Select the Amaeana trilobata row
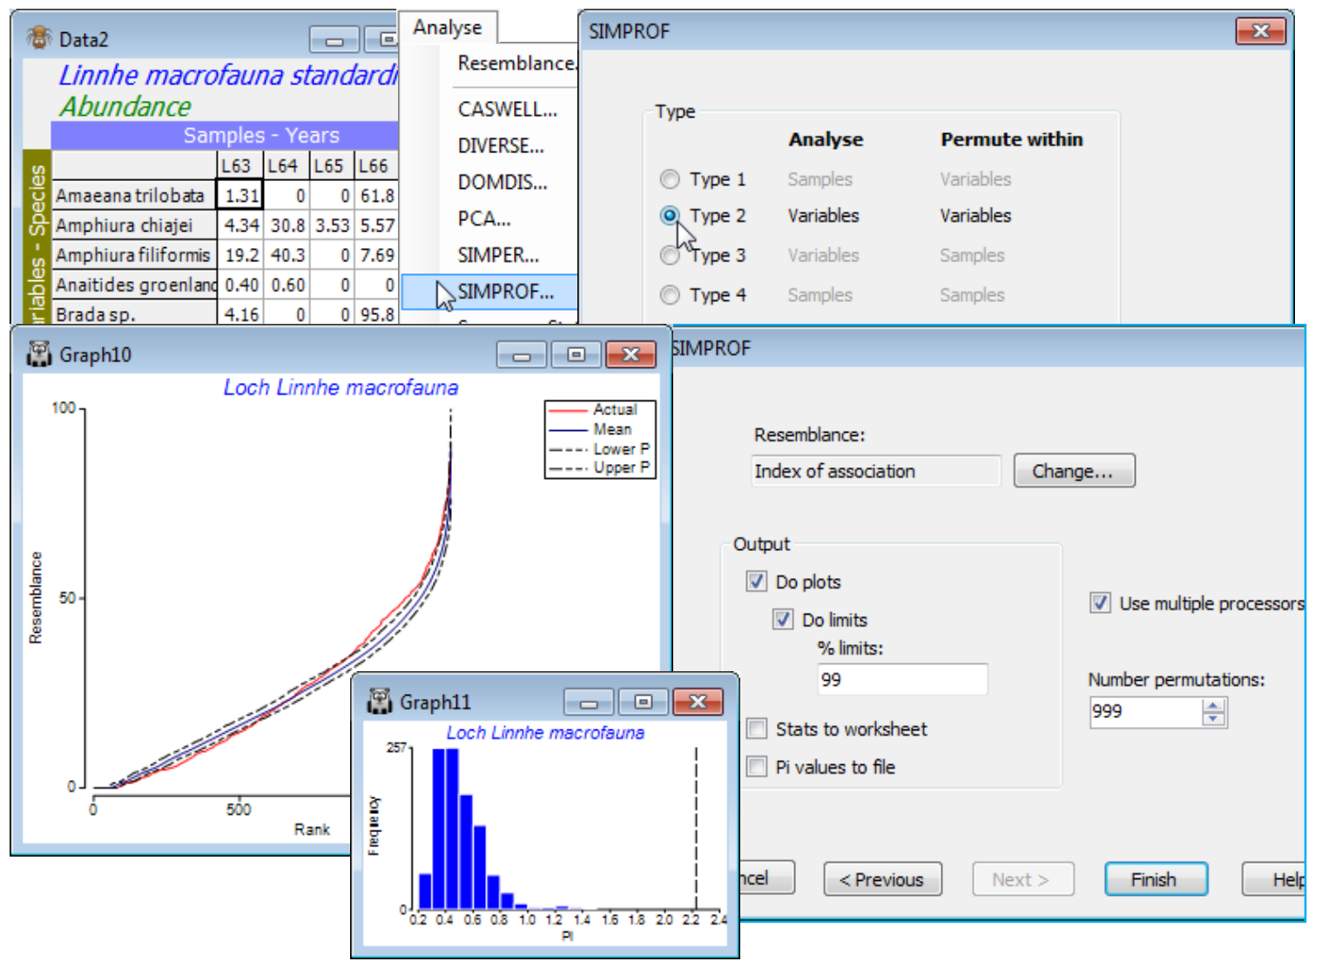The width and height of the screenshot is (1322, 968). tap(134, 196)
